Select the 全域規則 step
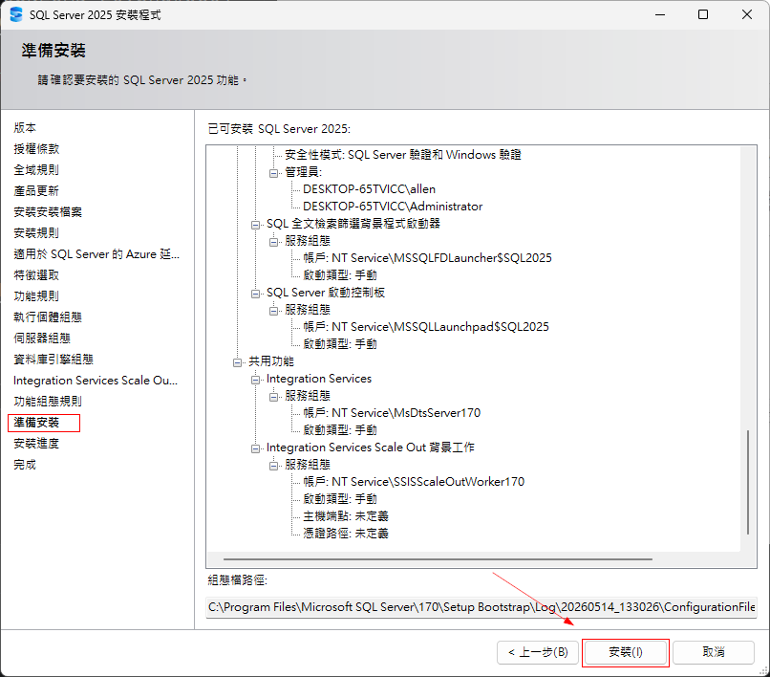This screenshot has width=770, height=677. [x=36, y=170]
